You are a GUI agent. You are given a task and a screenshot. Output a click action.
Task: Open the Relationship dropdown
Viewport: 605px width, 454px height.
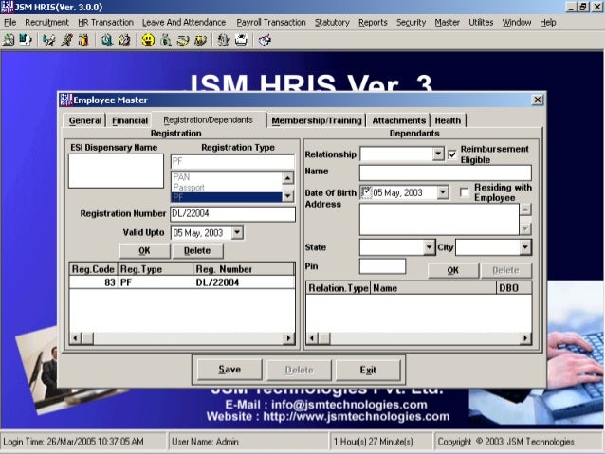(438, 154)
